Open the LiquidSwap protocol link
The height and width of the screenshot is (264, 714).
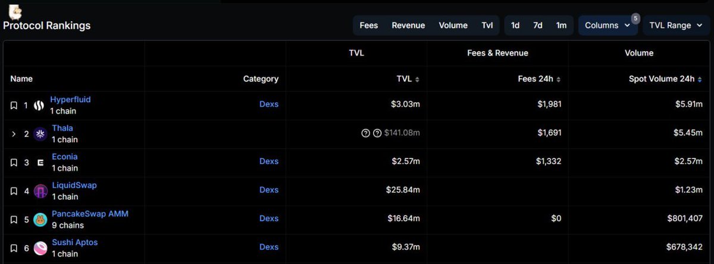click(x=74, y=185)
